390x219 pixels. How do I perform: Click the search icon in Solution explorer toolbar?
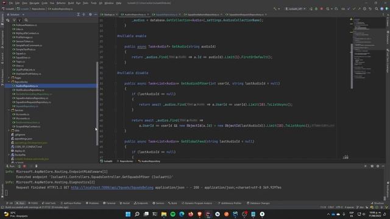click(26, 20)
